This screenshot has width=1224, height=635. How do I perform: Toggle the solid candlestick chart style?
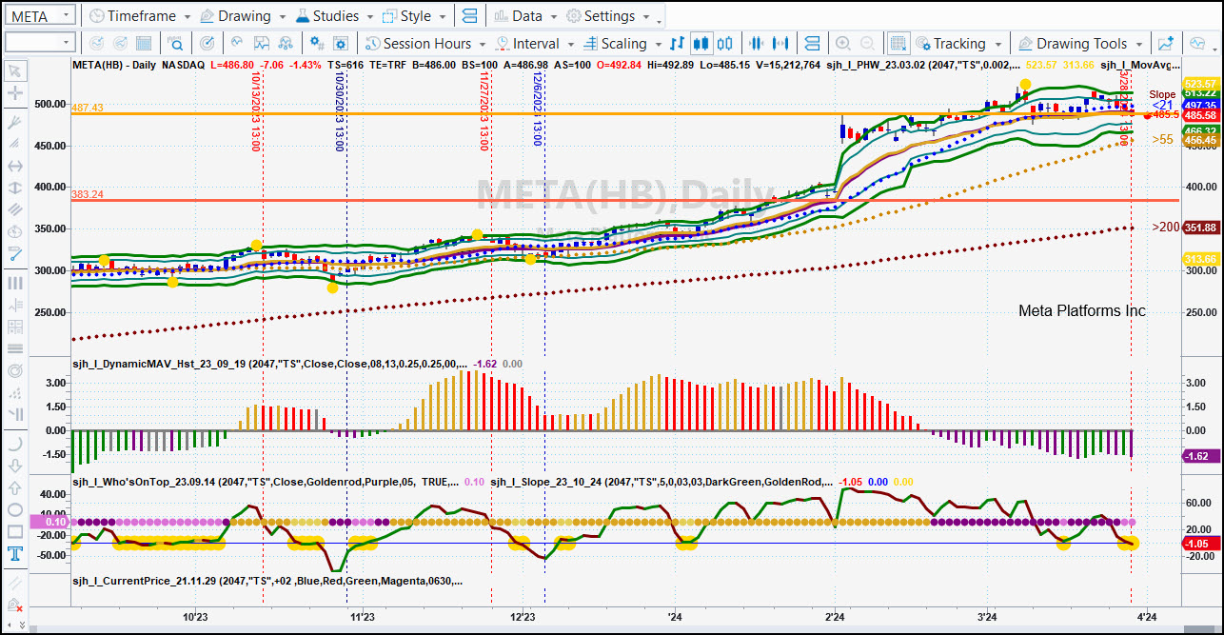point(701,43)
